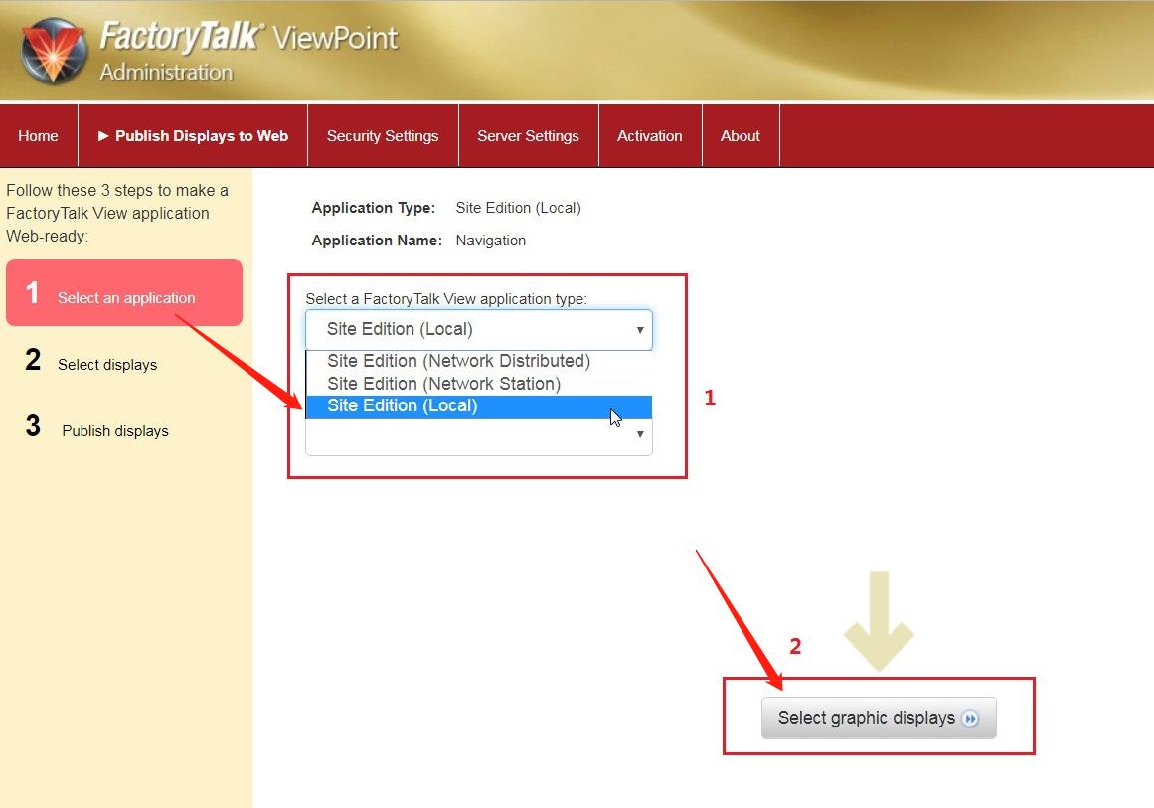This screenshot has width=1154, height=808.
Task: Click the Select graphic displays button
Action: pyautogui.click(x=879, y=719)
